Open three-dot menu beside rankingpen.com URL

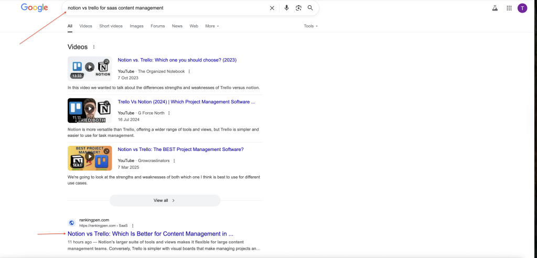[133, 226]
